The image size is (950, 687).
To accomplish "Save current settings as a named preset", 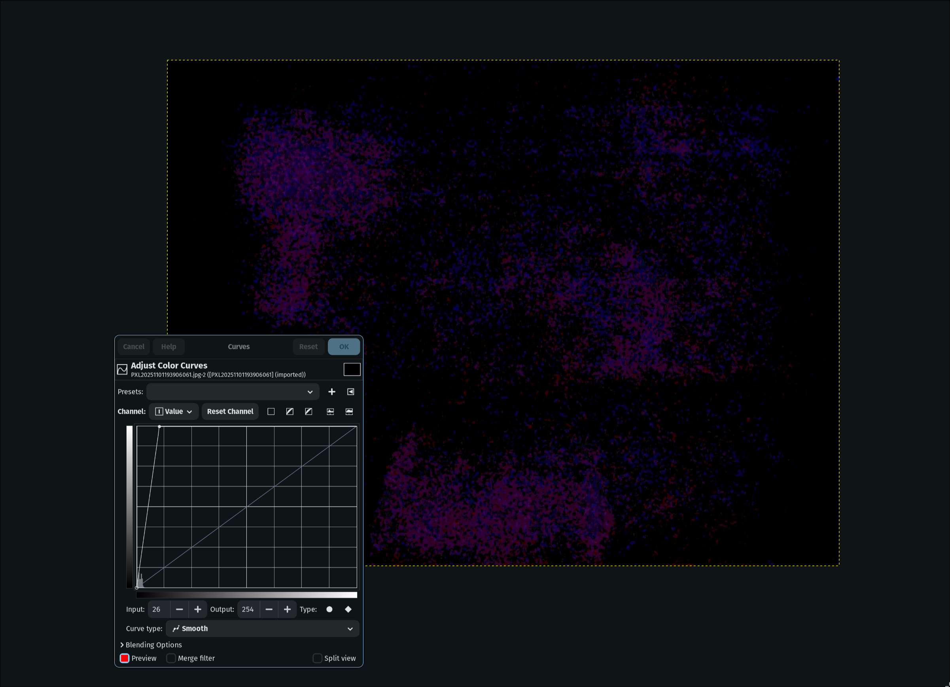I will 331,392.
